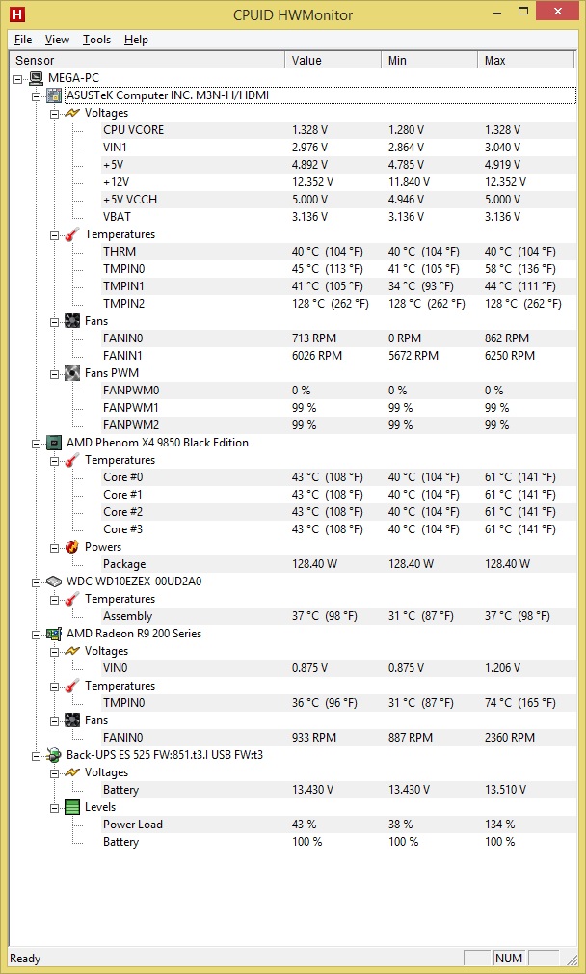Click the MEGA-PC computer icon

tap(36, 78)
